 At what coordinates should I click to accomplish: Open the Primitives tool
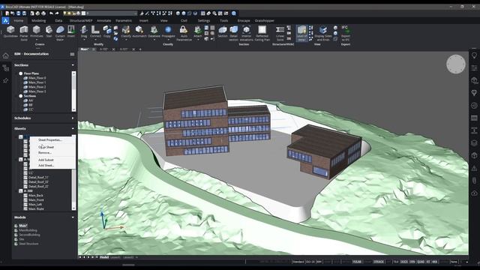click(x=37, y=31)
